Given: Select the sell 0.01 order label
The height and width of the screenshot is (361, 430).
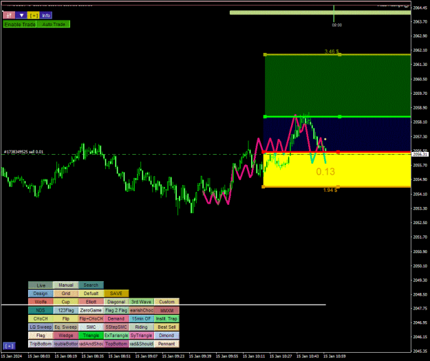Looking at the screenshot, I should click(23, 151).
